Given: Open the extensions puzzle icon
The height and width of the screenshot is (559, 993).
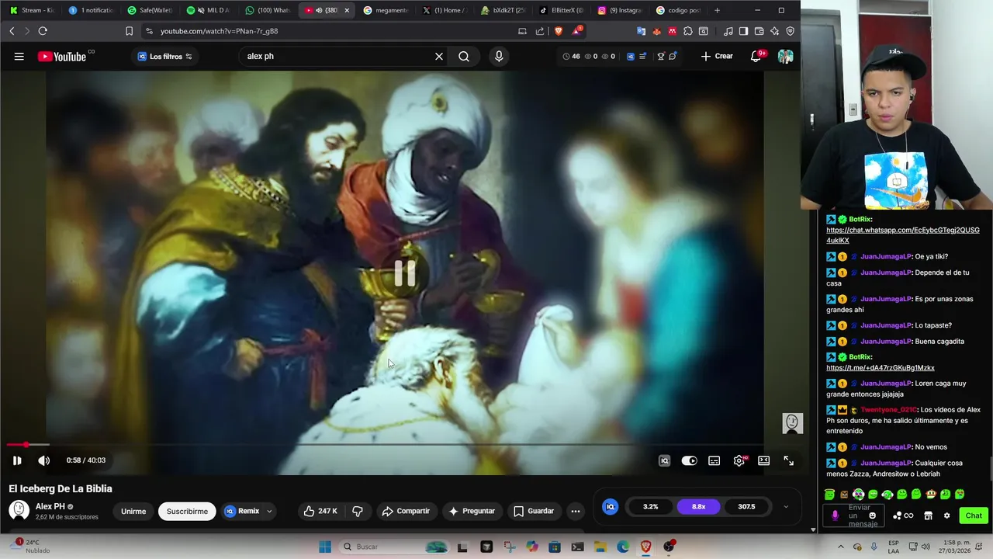Looking at the screenshot, I should tap(688, 31).
